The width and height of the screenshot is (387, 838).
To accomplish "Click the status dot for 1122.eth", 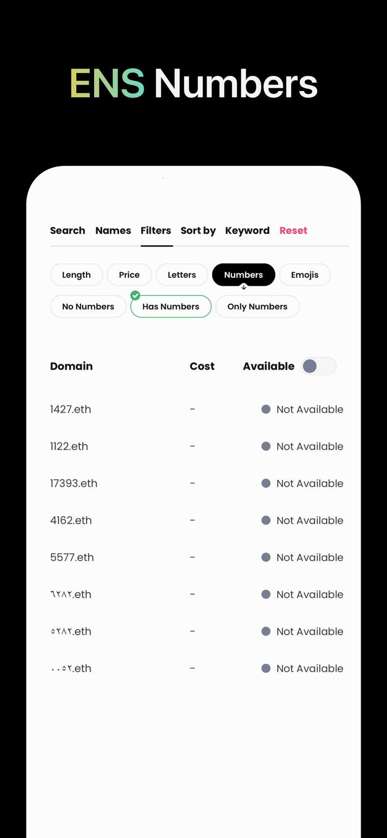I will click(266, 446).
